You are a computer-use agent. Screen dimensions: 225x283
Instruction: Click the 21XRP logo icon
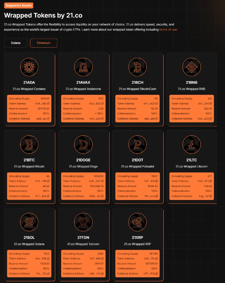click(137, 222)
